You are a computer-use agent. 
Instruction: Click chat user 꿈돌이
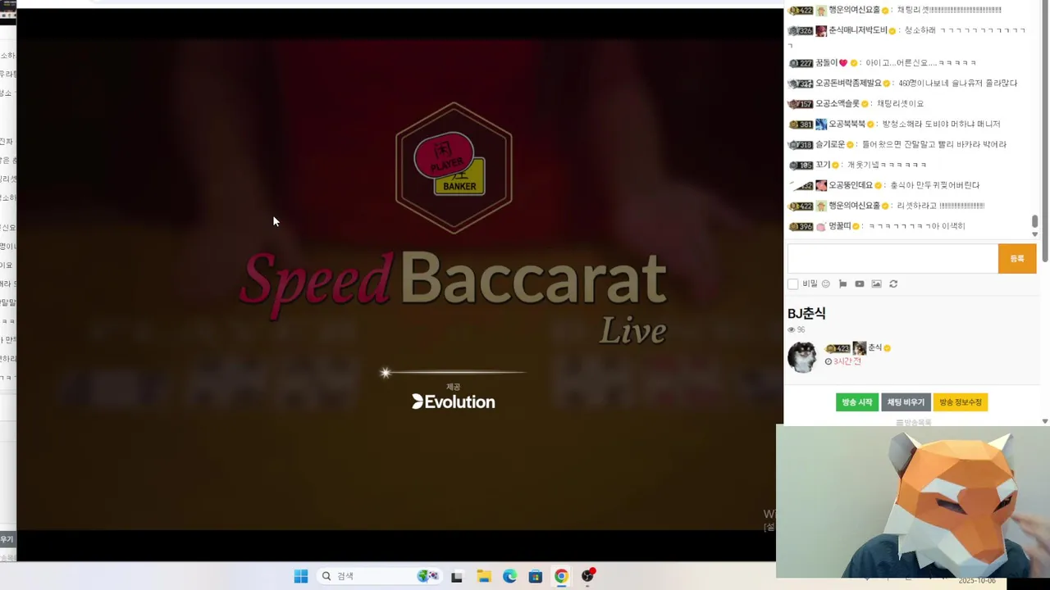pos(826,62)
